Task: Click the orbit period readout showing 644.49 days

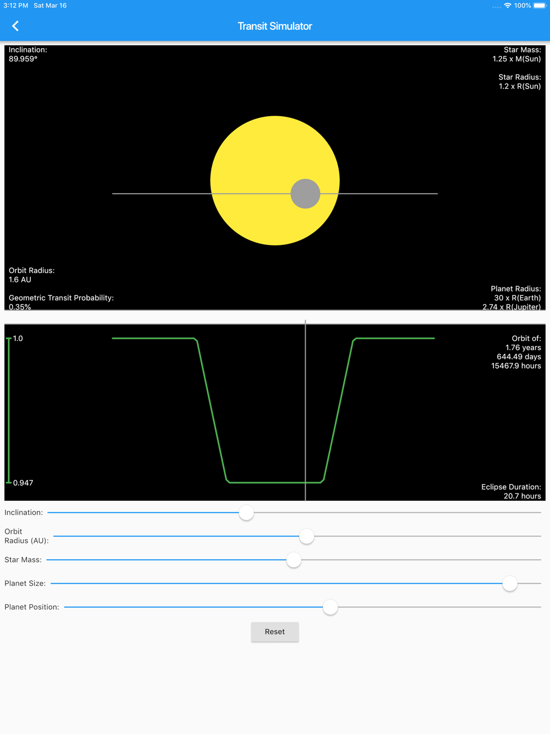Action: coord(519,357)
